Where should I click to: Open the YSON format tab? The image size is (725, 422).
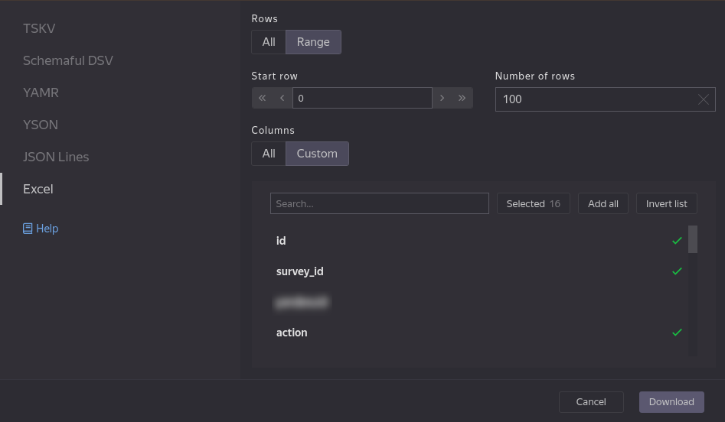click(x=41, y=125)
